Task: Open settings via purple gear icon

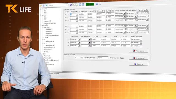Action: (71, 5)
